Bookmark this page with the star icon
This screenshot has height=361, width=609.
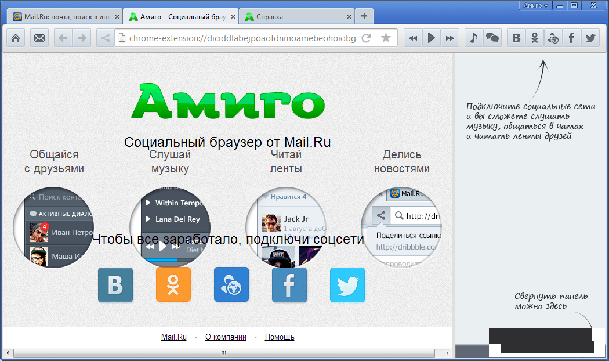tap(385, 37)
